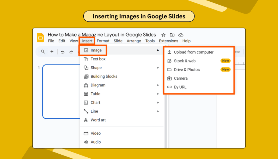
Task: Undo the last action
Action: 63,51
